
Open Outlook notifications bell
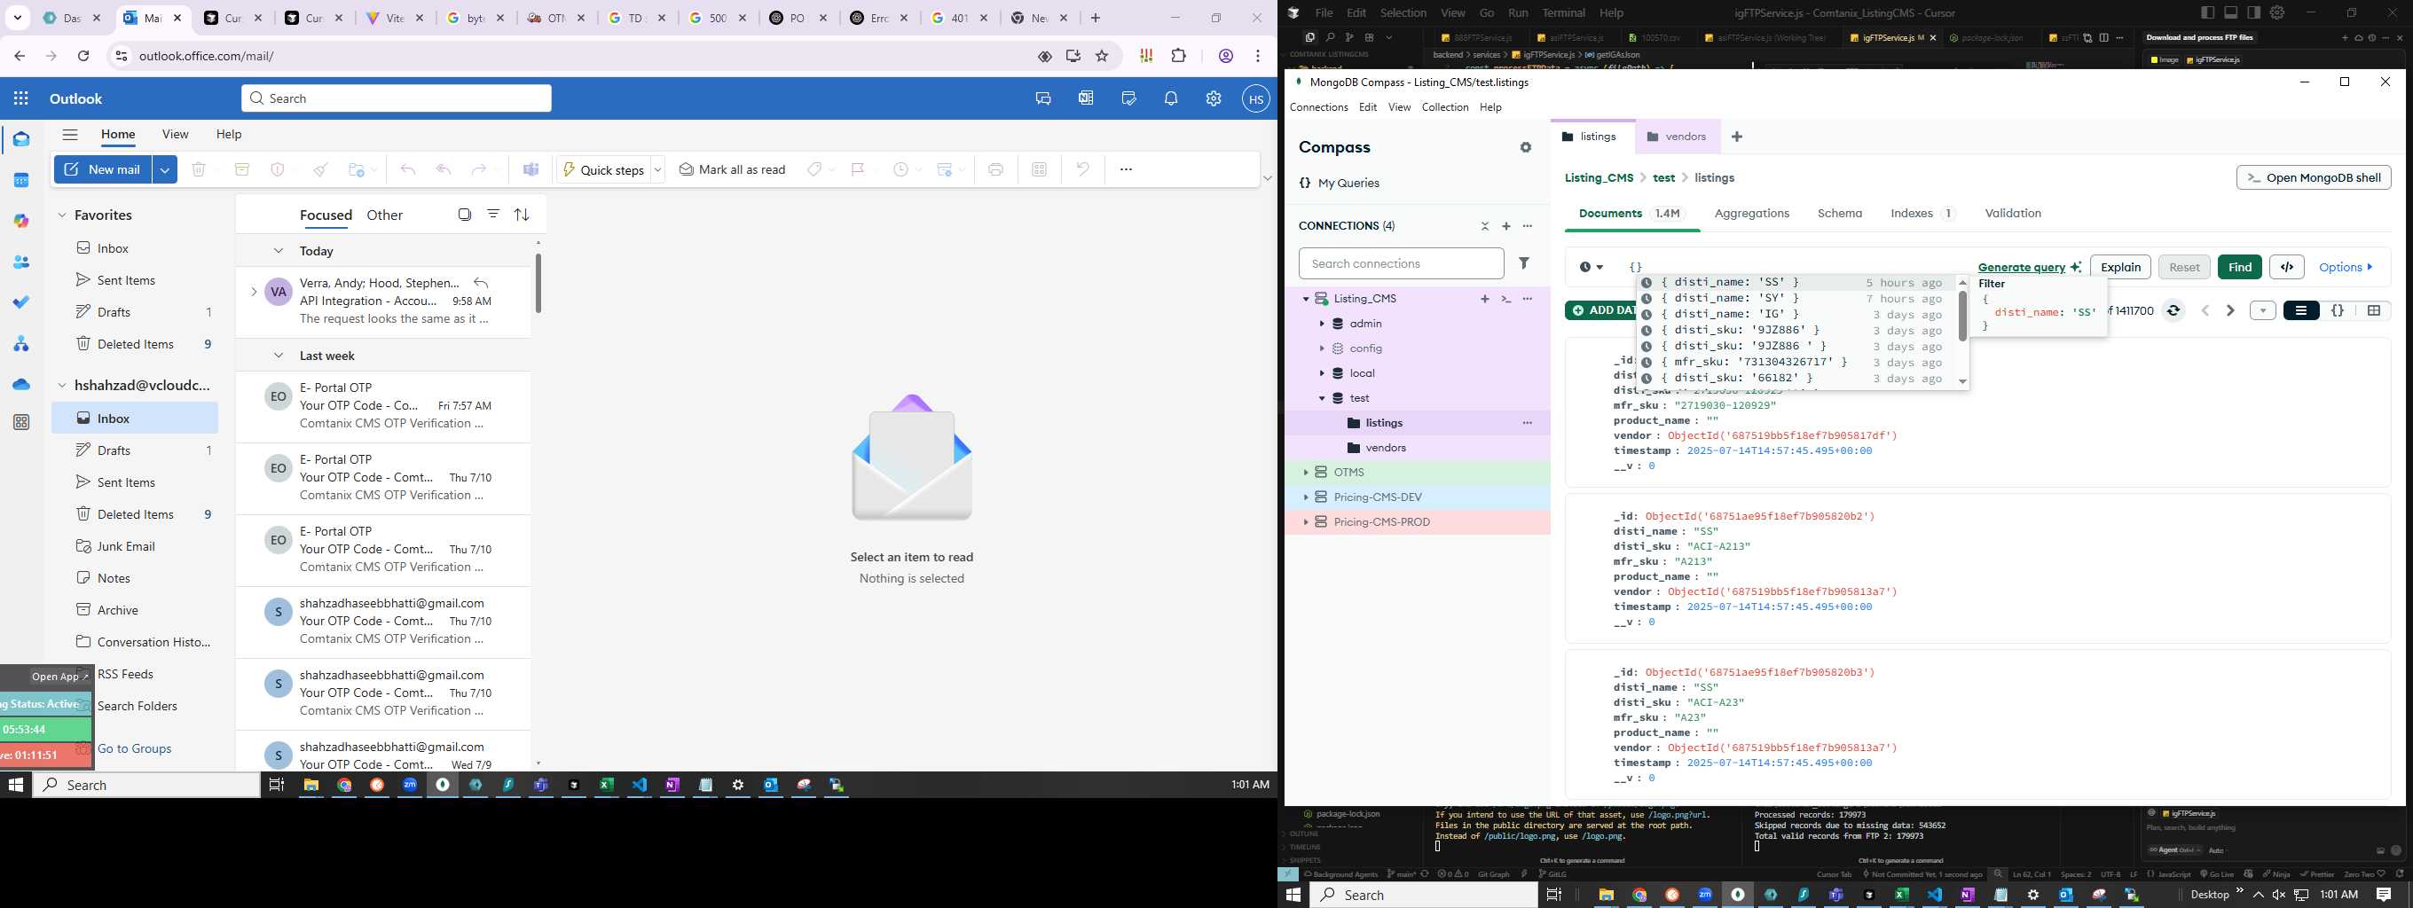coord(1171,98)
